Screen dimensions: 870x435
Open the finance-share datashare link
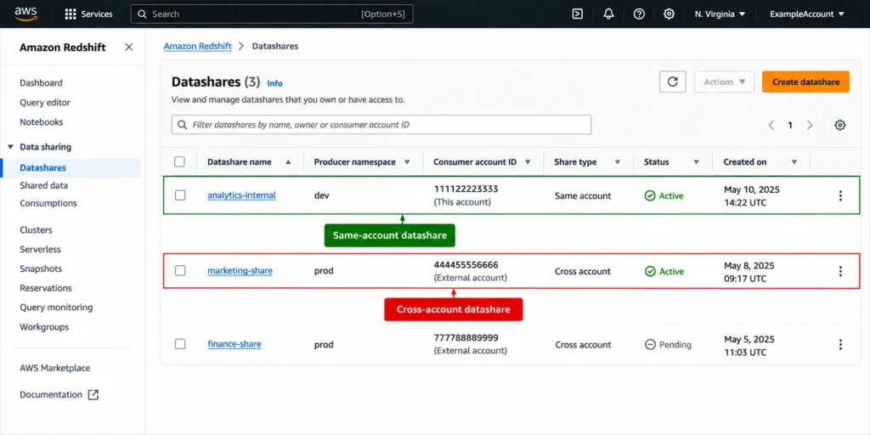pyautogui.click(x=234, y=344)
